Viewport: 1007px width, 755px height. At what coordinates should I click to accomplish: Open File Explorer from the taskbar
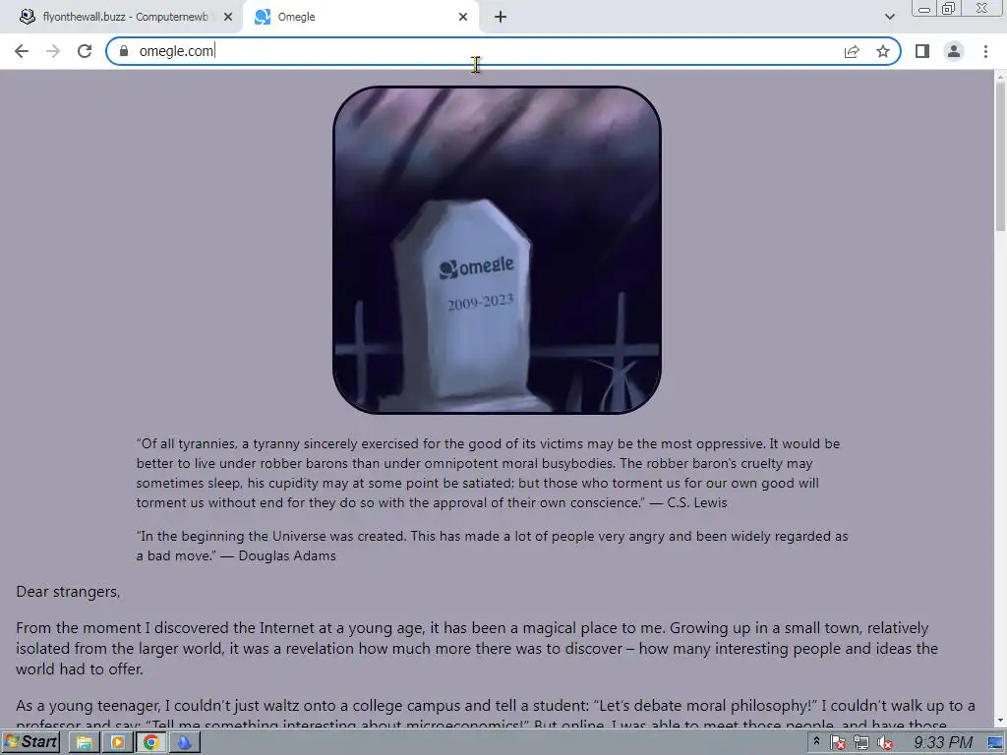coord(85,742)
